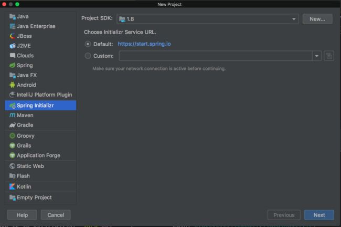
Task: Click the Android robot icon
Action: click(13, 85)
